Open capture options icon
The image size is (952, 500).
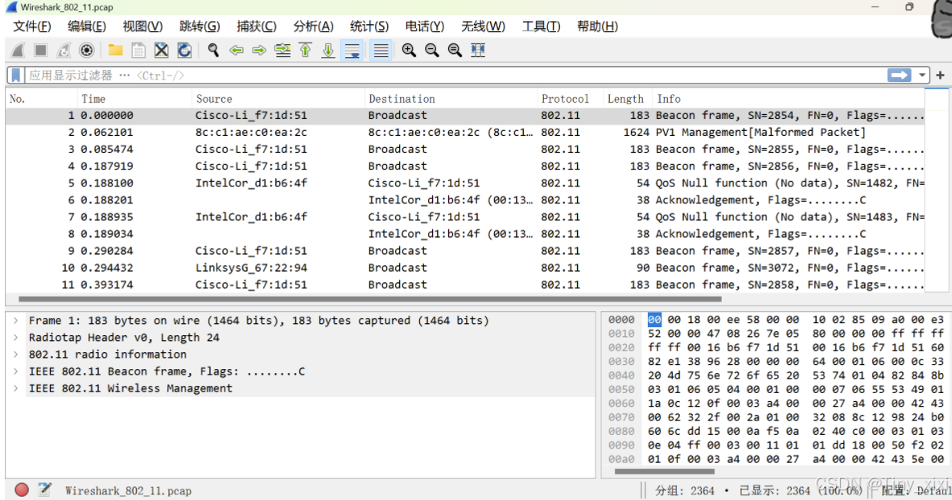[x=87, y=51]
